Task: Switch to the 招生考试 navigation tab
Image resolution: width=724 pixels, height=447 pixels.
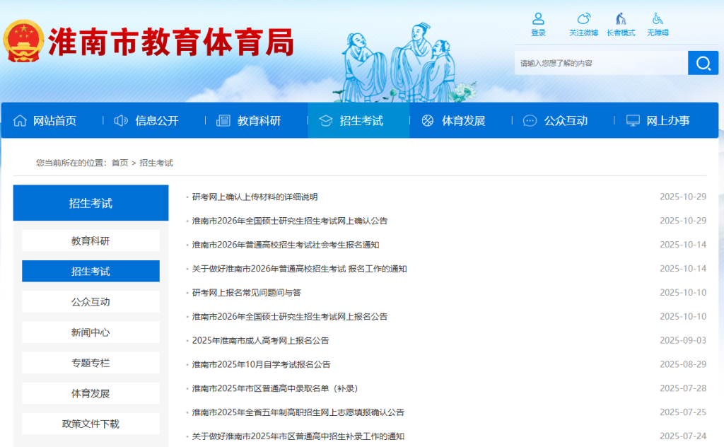Action: point(358,120)
